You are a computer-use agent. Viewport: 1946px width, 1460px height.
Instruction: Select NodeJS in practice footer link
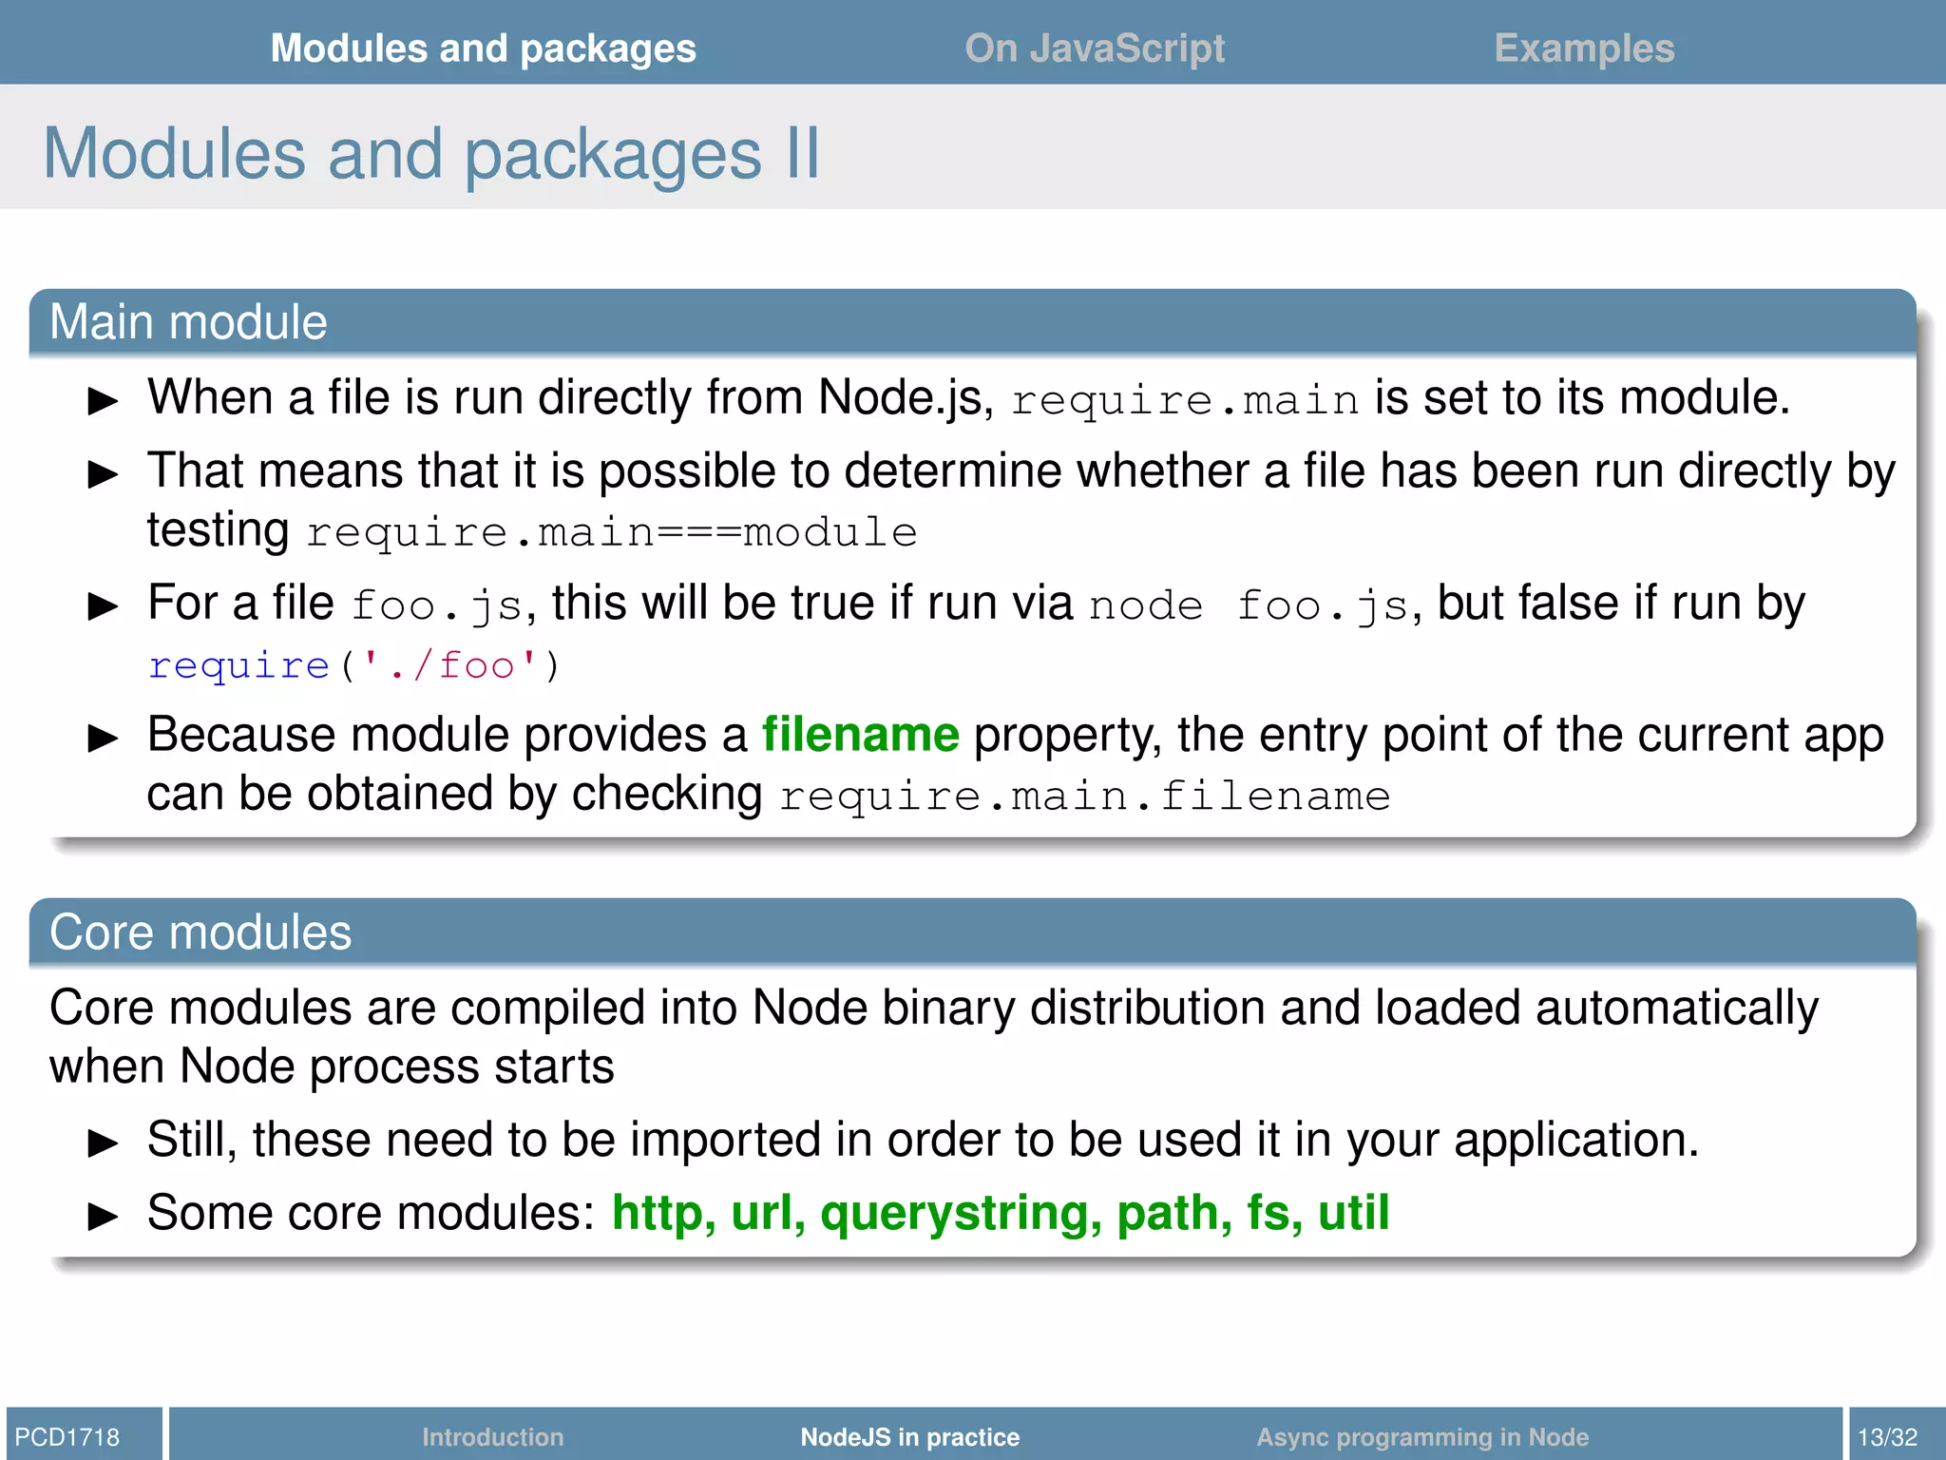point(909,1436)
